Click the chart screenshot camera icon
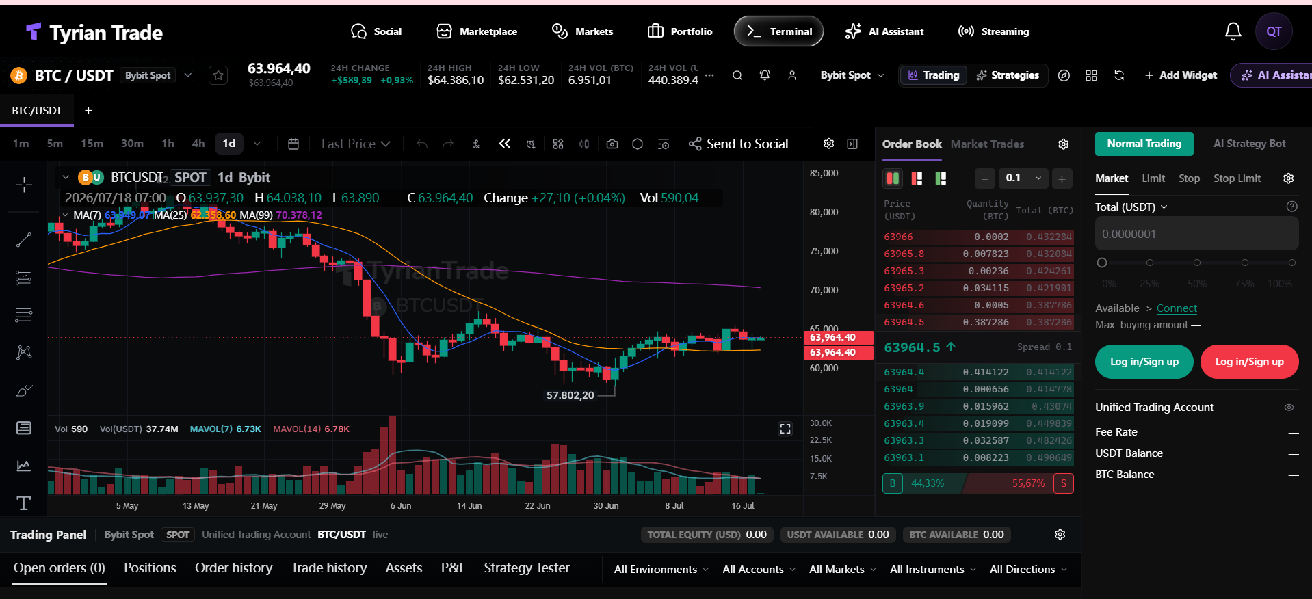Screen dimensions: 1312x599 point(612,144)
